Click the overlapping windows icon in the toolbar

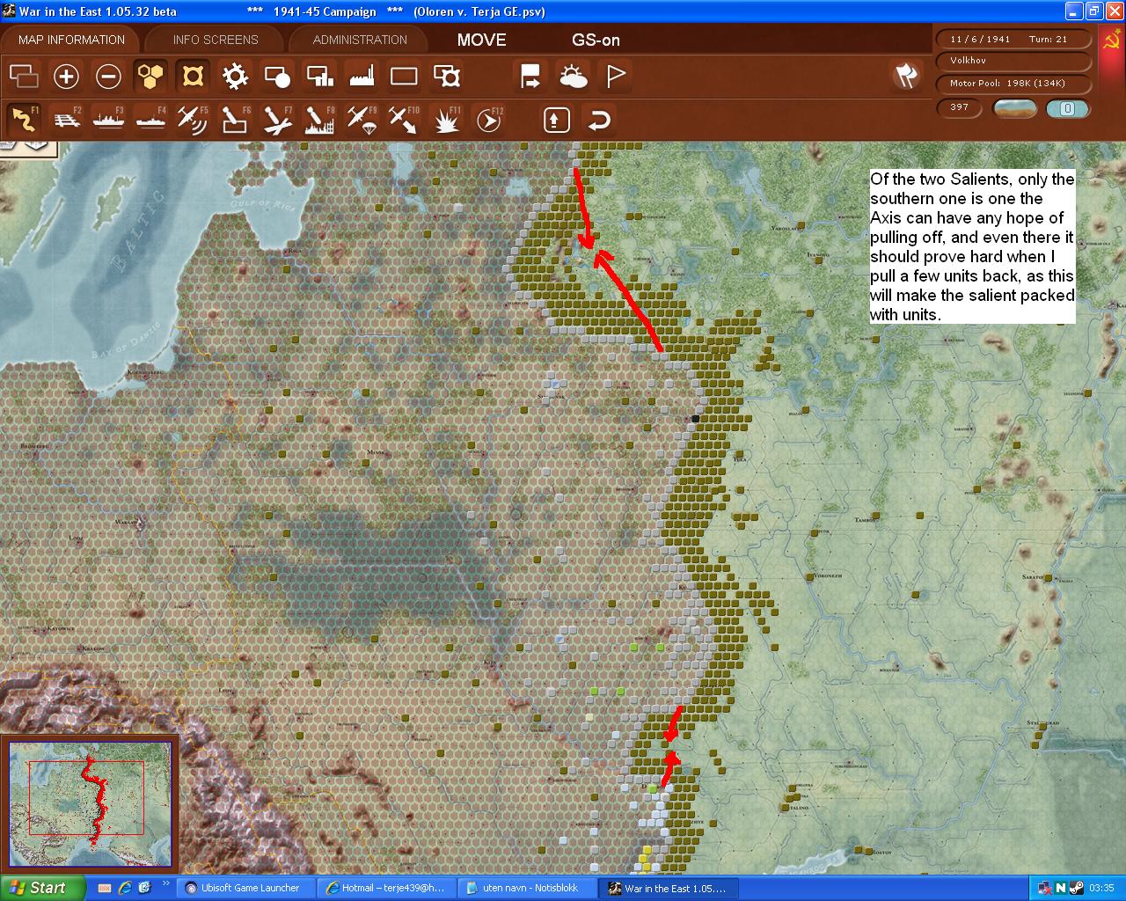[24, 77]
